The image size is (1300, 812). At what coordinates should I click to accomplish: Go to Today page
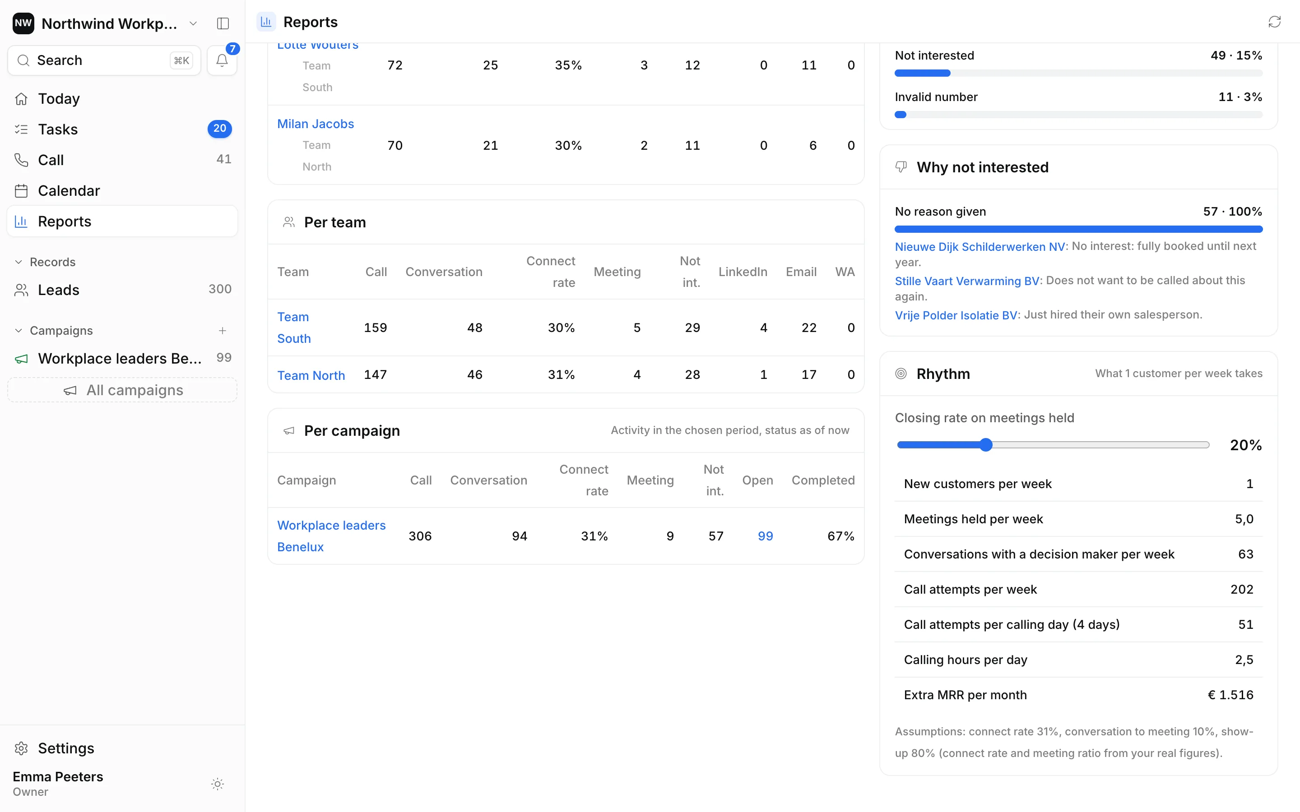coord(122,99)
